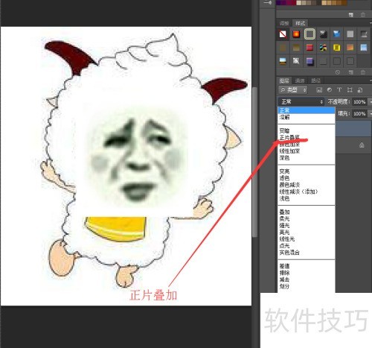Choose 浅色 Lighter Color blend mode
The width and height of the screenshot is (372, 348).
click(x=284, y=198)
